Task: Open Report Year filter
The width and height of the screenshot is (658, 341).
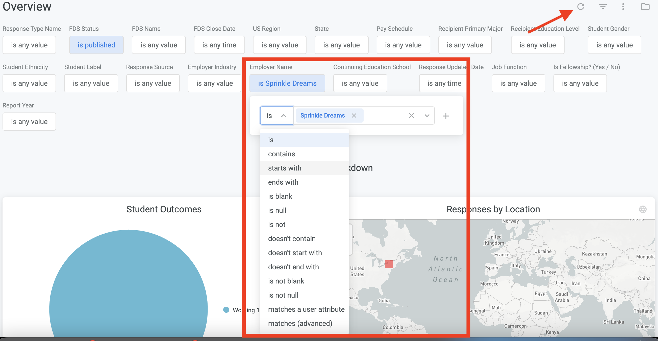Action: [29, 122]
